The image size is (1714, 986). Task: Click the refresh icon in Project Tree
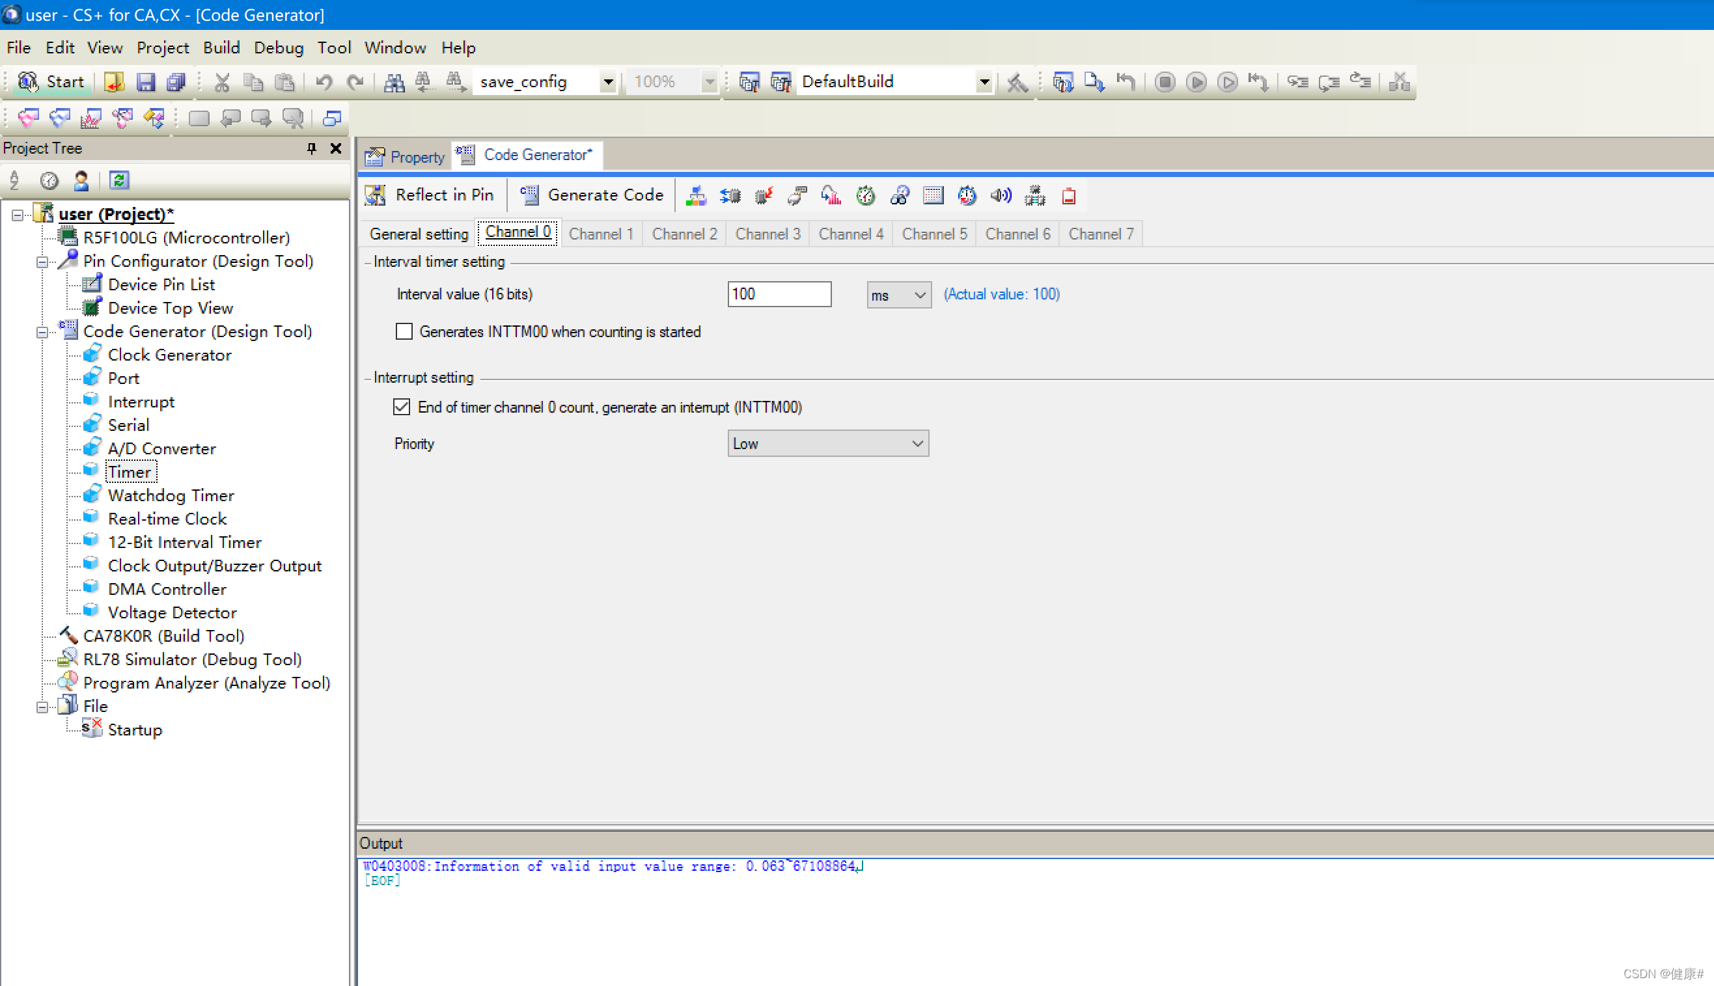[x=119, y=180]
